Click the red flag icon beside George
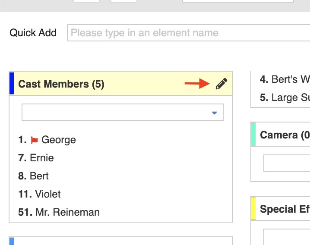 tap(35, 140)
